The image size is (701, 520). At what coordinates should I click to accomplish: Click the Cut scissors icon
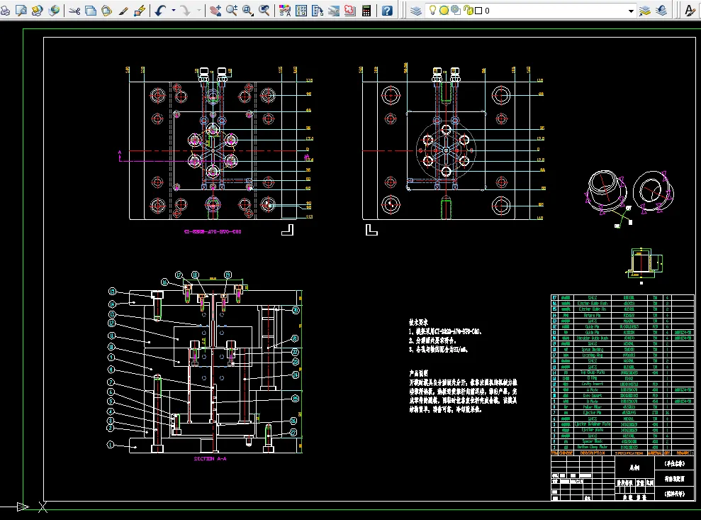(74, 11)
